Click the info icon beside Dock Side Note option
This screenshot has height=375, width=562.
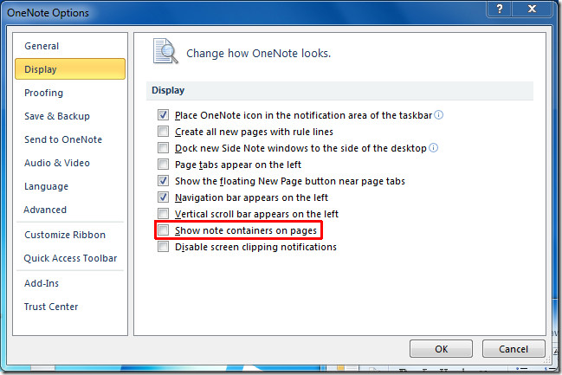pos(433,148)
